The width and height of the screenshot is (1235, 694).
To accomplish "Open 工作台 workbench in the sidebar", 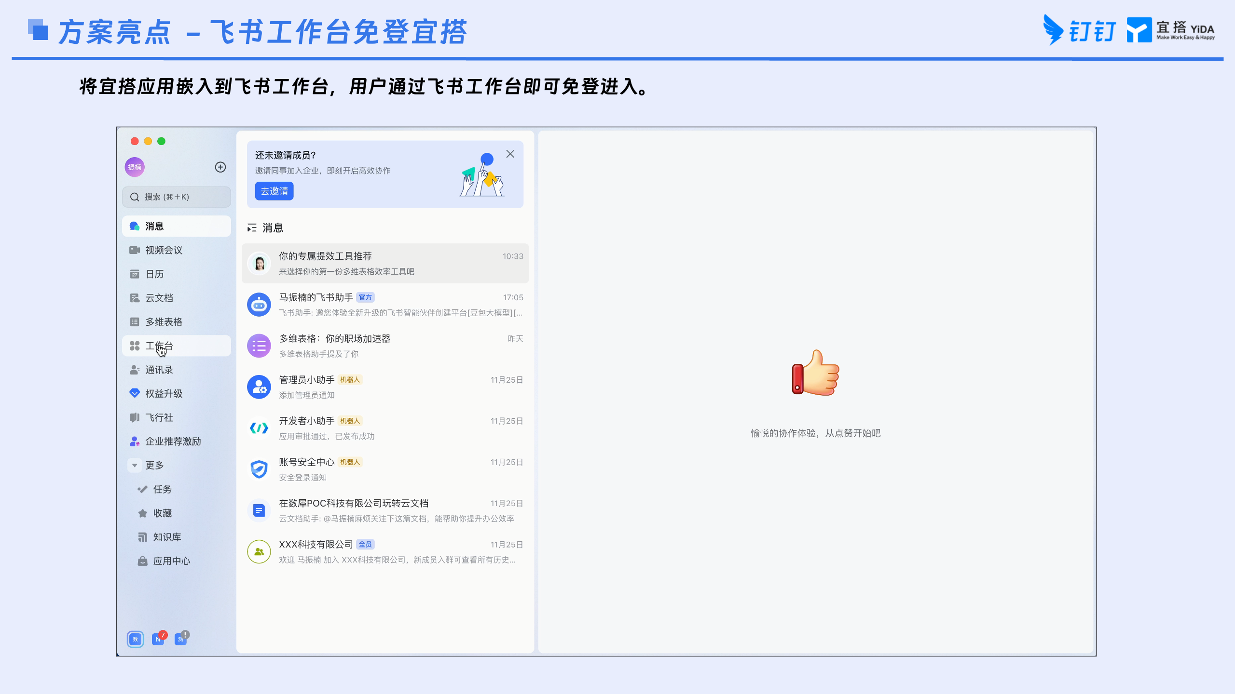I will click(x=177, y=346).
